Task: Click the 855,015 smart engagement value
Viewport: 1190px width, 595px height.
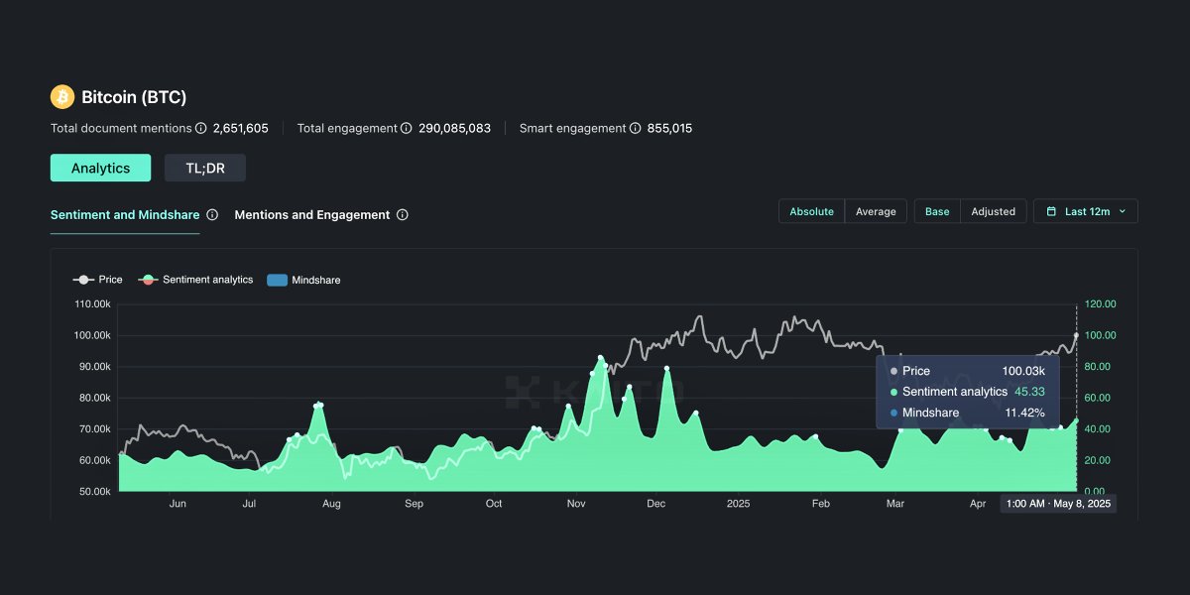Action: tap(669, 128)
